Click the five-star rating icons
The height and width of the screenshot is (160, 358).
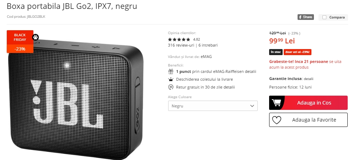[179, 39]
